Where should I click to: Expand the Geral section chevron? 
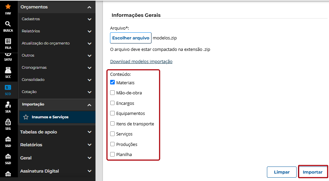89,158
